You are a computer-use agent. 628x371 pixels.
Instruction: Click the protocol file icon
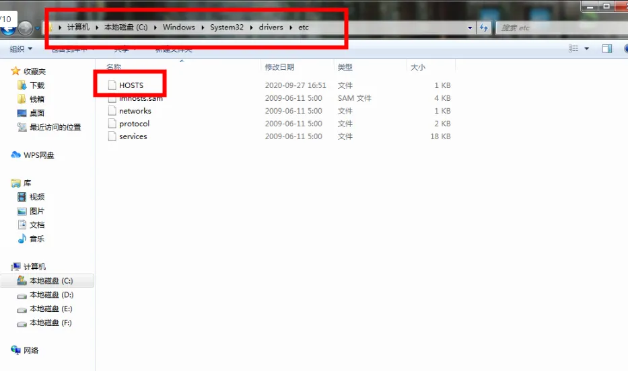pyautogui.click(x=113, y=124)
